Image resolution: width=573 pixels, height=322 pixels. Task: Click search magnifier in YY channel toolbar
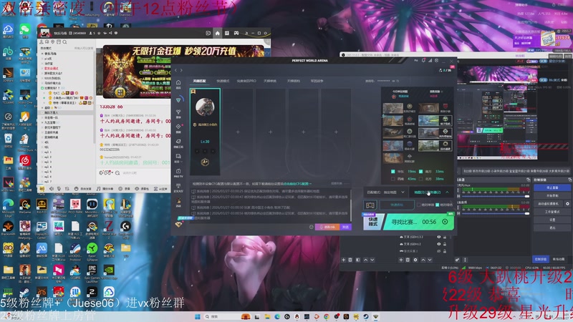(x=64, y=42)
